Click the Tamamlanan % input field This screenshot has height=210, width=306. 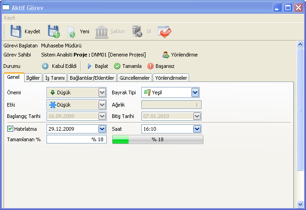[76, 139]
